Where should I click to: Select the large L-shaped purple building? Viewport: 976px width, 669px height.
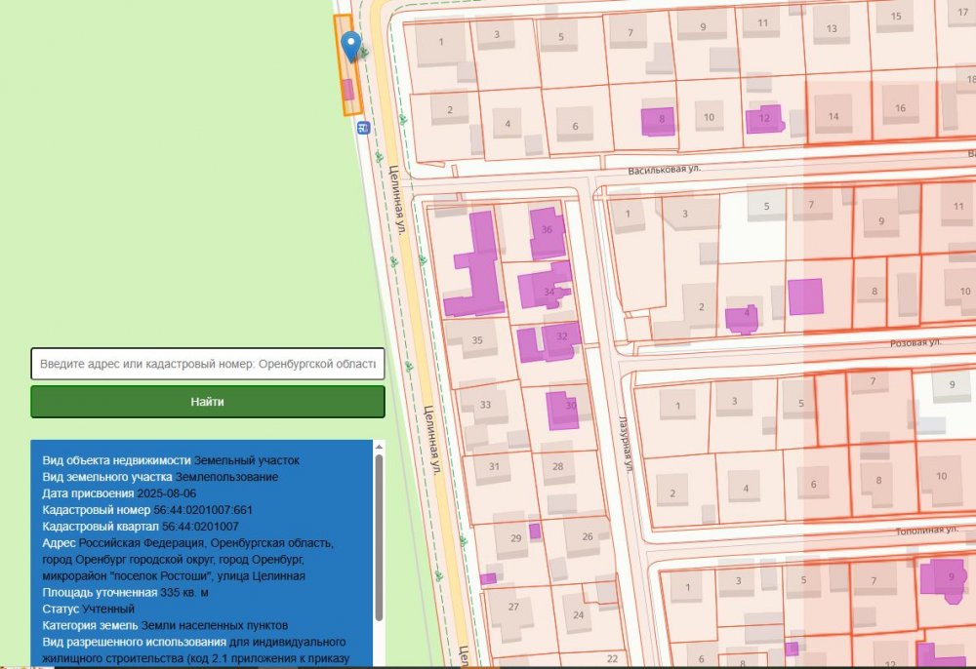(x=478, y=268)
